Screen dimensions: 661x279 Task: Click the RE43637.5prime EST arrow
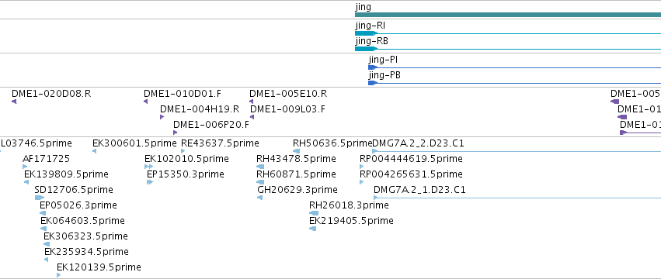coord(183,151)
